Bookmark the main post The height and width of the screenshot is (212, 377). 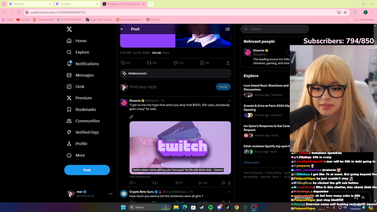click(x=201, y=63)
